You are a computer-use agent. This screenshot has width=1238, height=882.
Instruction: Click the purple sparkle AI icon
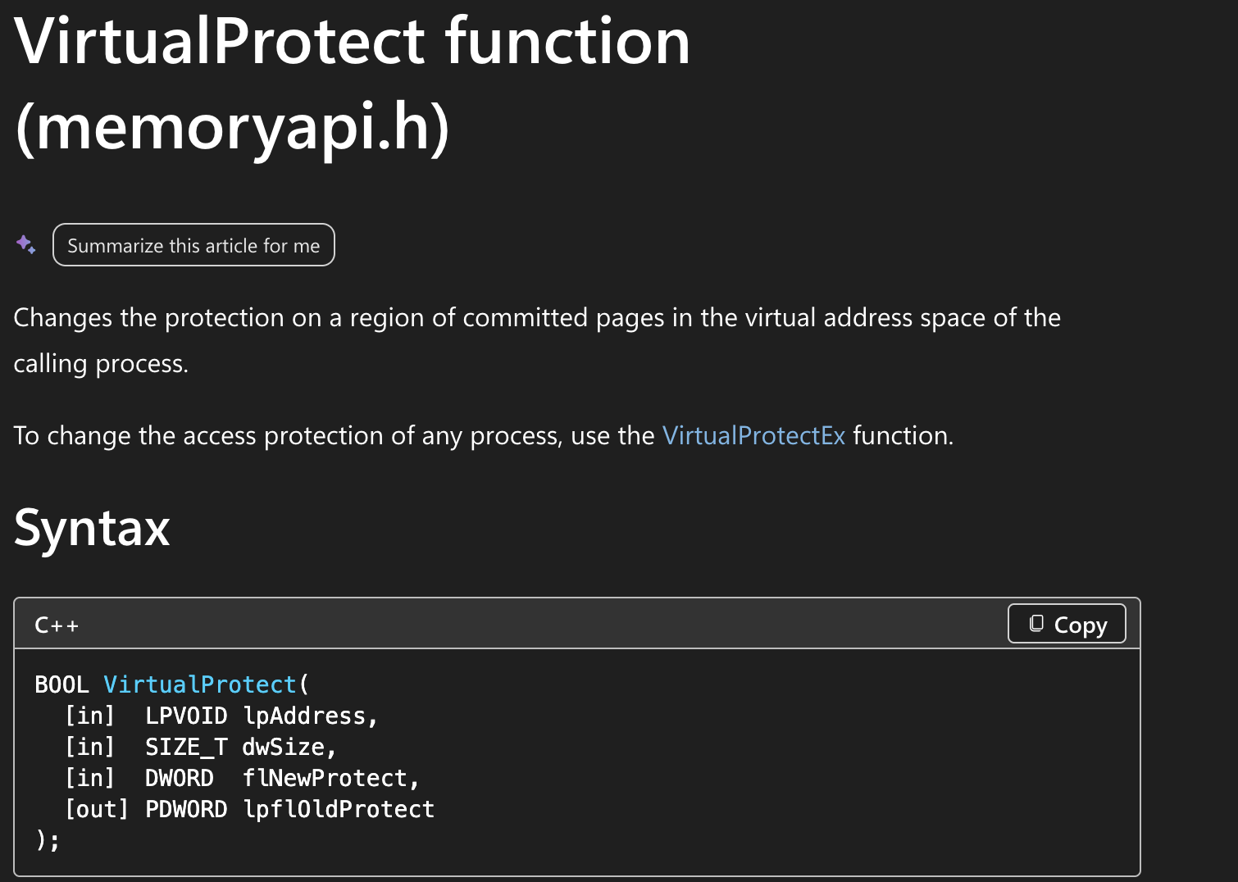(26, 244)
